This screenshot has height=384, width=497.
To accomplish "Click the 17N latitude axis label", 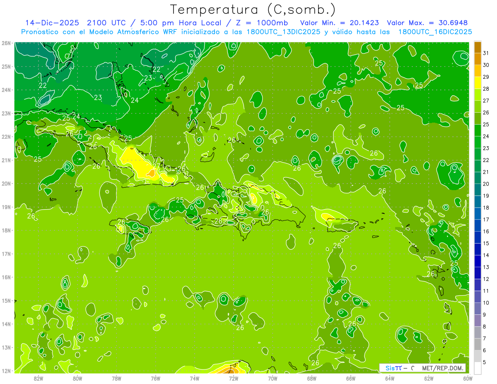I will point(6,254).
